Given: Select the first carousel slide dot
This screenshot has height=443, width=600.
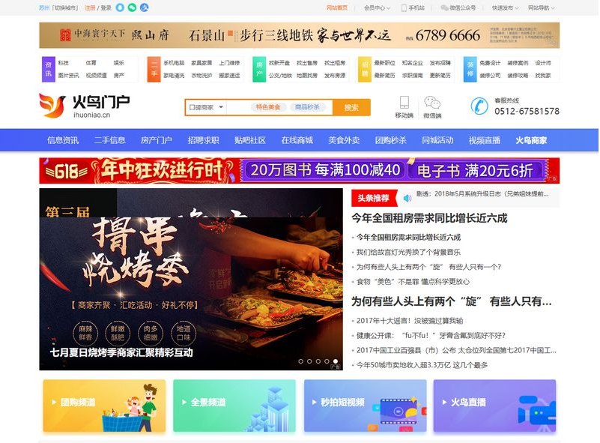Looking at the screenshot, I should 301,361.
